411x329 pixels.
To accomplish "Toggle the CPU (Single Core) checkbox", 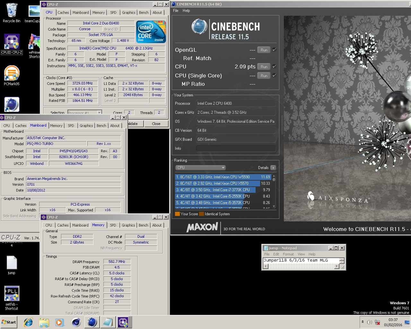I will click(274, 76).
